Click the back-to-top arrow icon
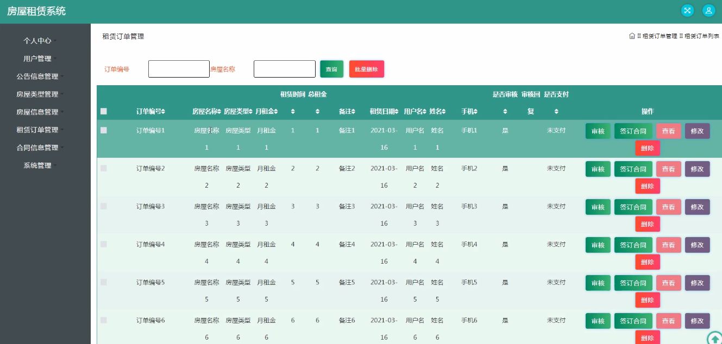 714,338
